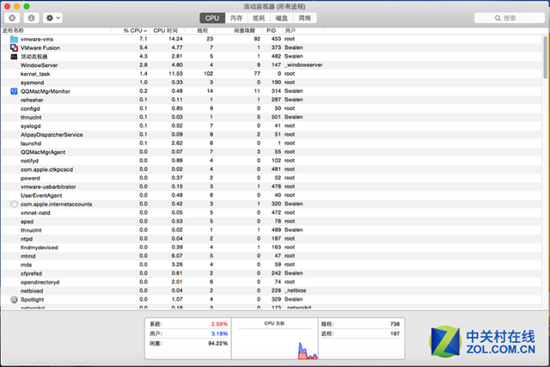Select the UserEventAgent process row
550x367 pixels.
click(x=272, y=195)
